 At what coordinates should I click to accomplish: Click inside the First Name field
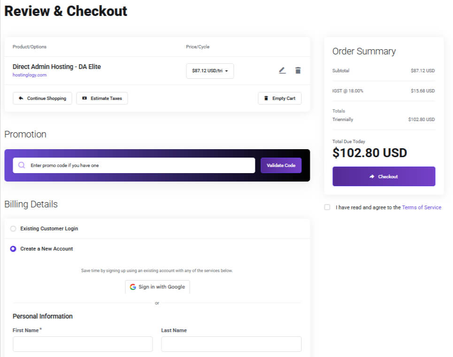coord(83,344)
